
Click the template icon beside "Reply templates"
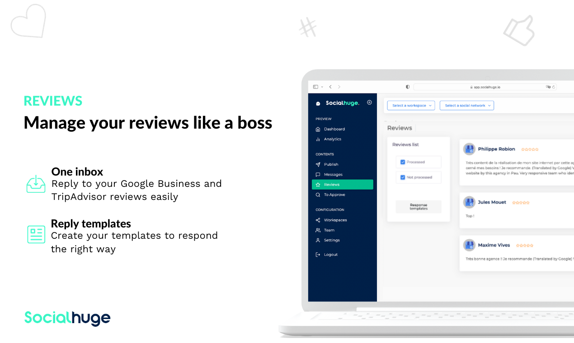tap(36, 234)
